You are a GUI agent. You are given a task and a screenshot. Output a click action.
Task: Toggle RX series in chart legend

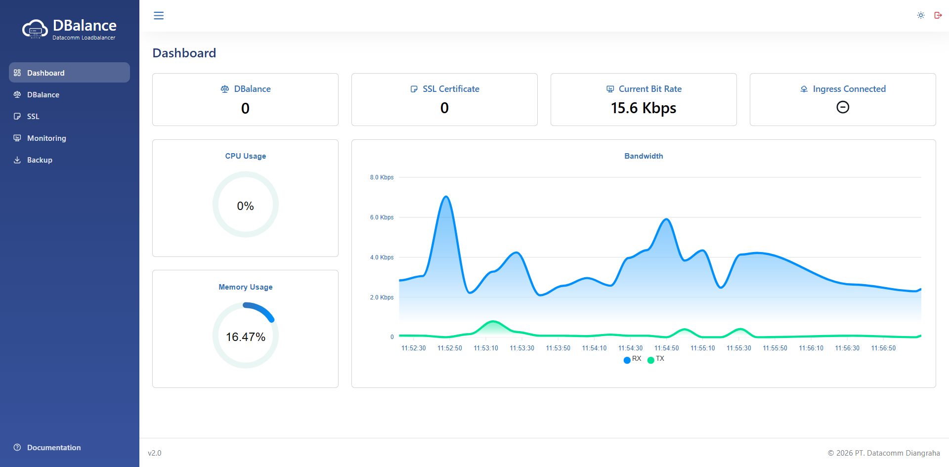point(632,359)
